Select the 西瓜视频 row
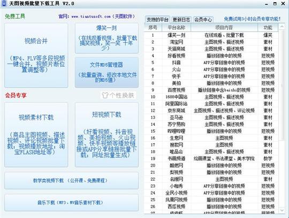Screen dimensions: 289x218 tap(211, 206)
